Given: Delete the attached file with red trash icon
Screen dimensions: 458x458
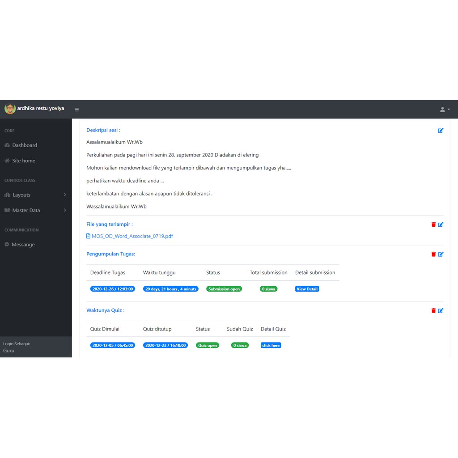Looking at the screenshot, I should (433, 225).
